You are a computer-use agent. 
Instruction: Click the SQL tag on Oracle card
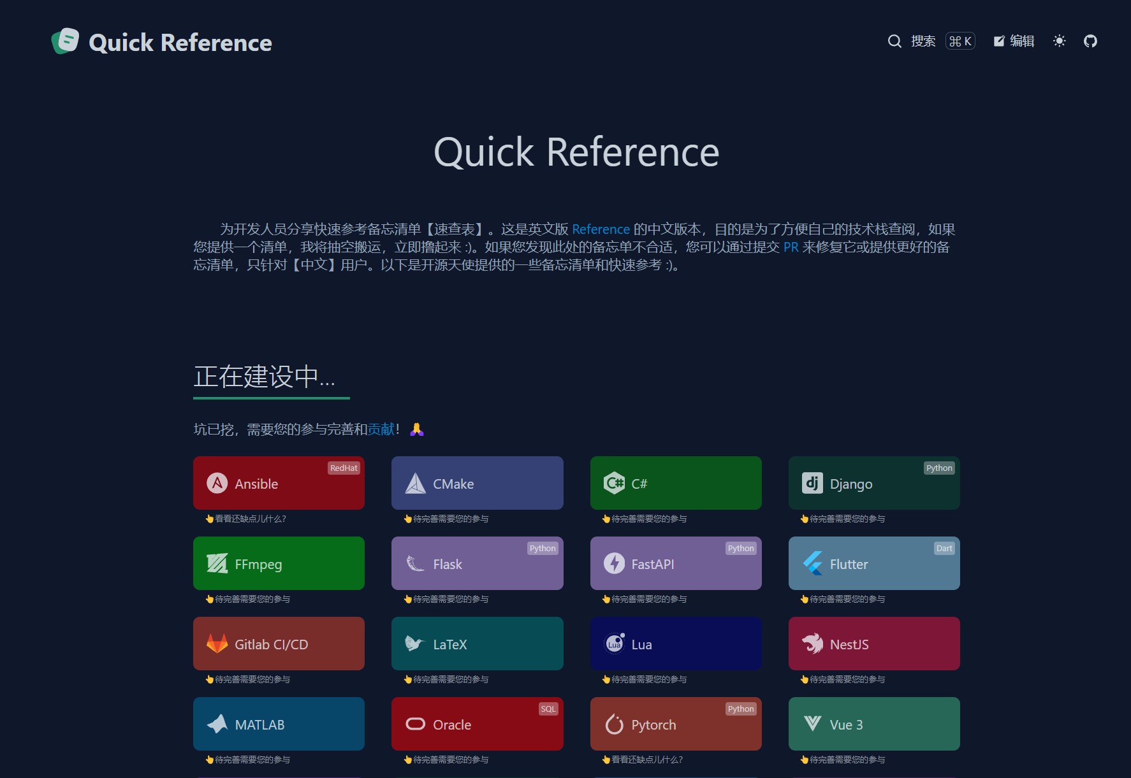coord(548,709)
